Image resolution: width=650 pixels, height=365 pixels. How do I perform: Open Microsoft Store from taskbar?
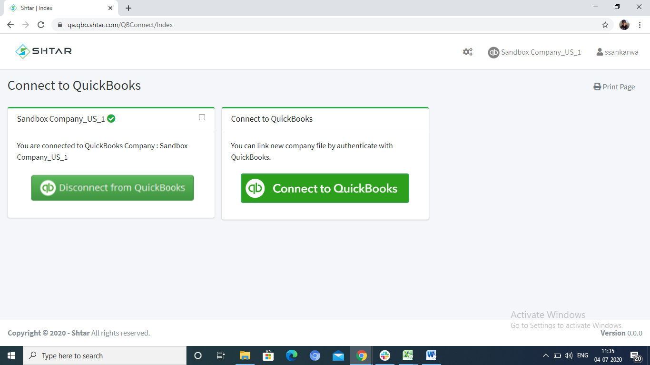point(268,355)
